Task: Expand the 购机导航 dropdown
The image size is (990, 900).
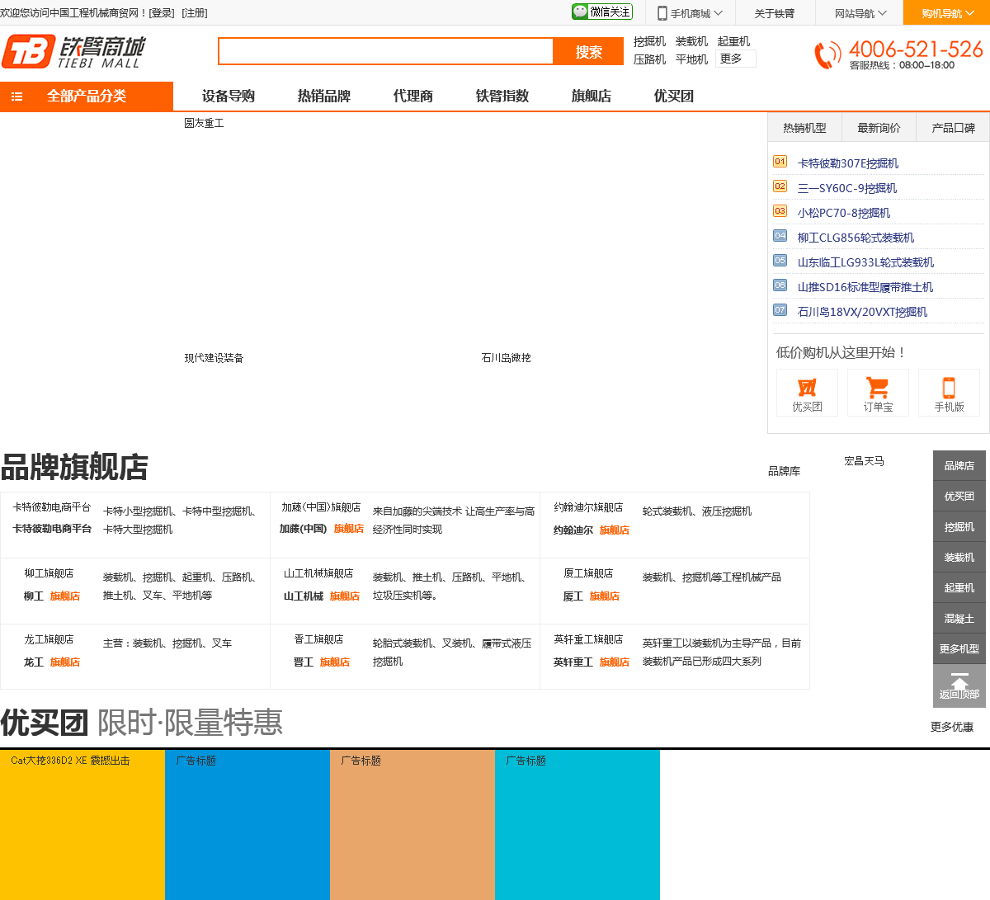Action: click(x=947, y=13)
